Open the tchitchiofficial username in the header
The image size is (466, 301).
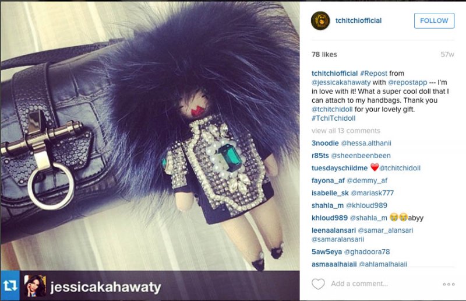(x=358, y=20)
